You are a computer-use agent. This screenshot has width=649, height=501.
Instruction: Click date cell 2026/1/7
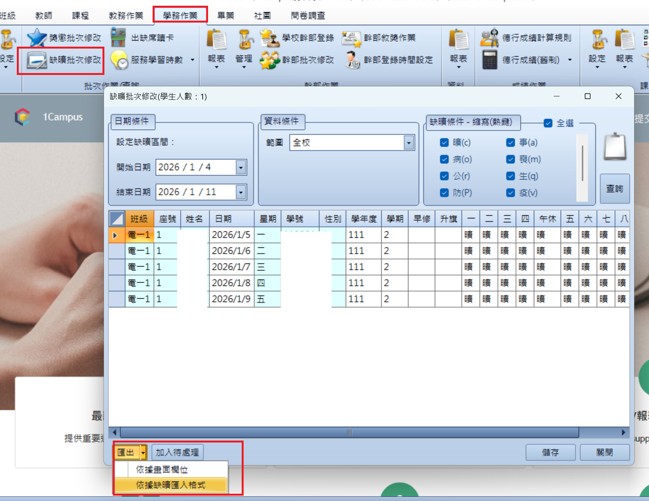(231, 267)
